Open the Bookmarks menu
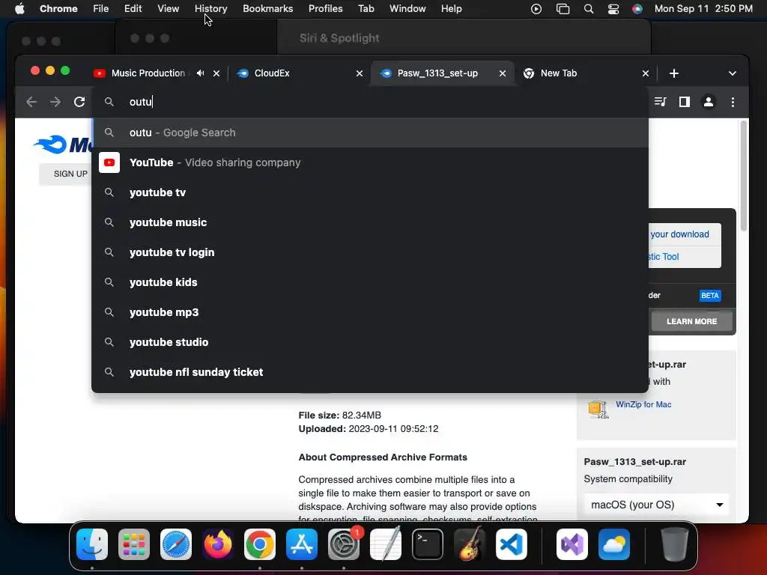Viewport: 767px width, 575px height. coord(267,8)
